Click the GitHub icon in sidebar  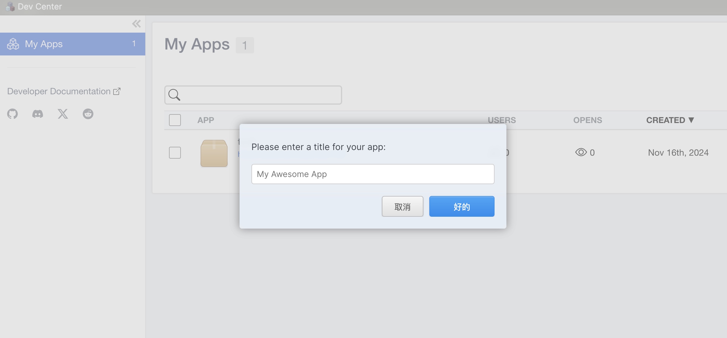[12, 114]
